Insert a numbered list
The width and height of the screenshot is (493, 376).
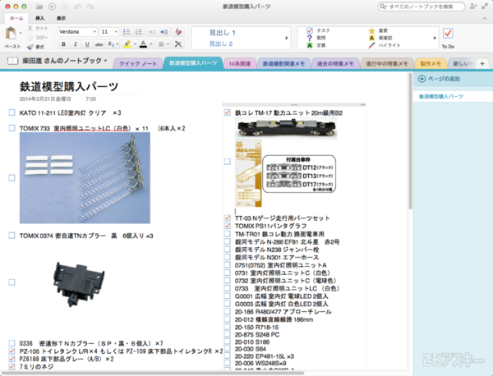pyautogui.click(x=139, y=32)
